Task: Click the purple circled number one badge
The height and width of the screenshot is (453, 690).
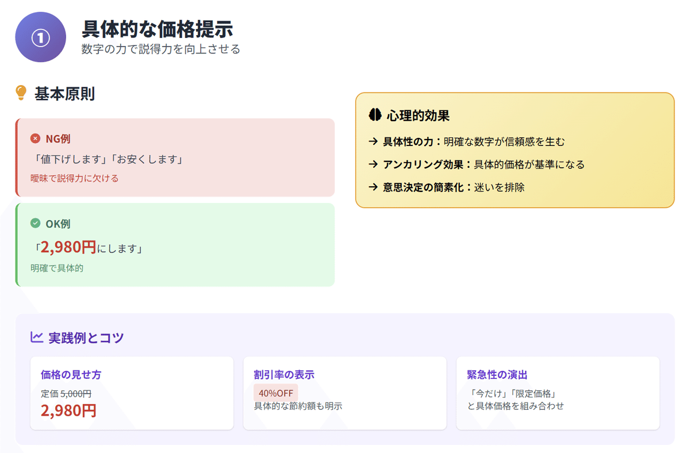Action: pos(41,37)
